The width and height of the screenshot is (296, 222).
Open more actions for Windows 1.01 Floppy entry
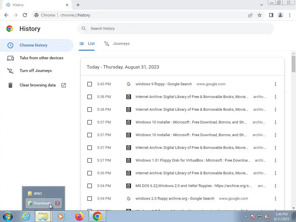click(275, 160)
